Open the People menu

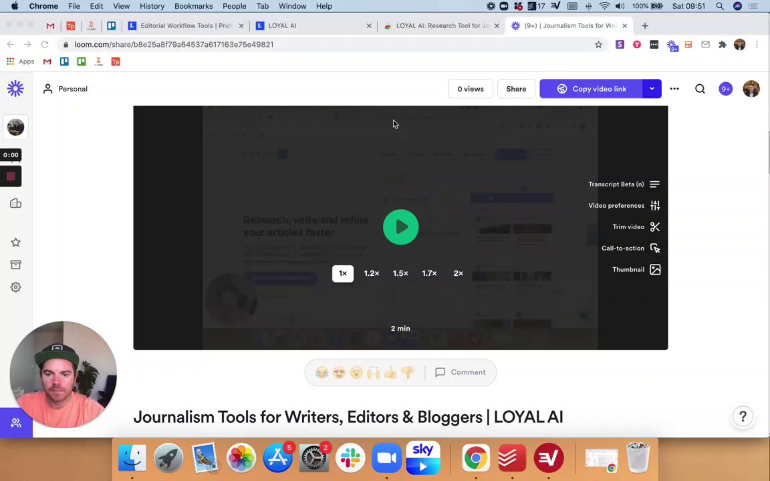(234, 7)
